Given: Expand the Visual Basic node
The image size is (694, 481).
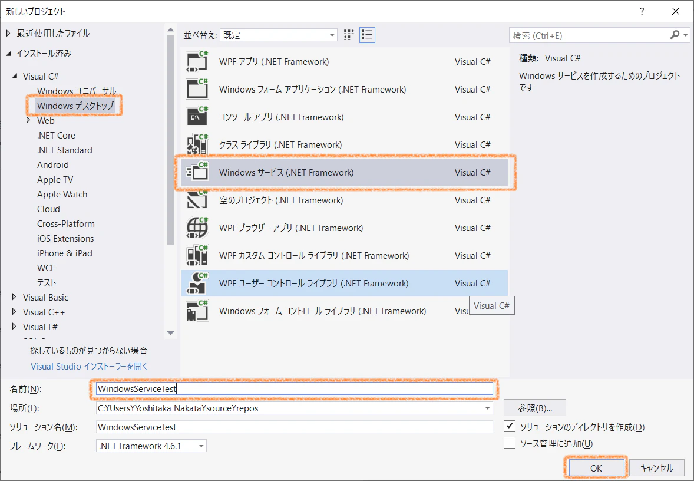Looking at the screenshot, I should coord(14,296).
